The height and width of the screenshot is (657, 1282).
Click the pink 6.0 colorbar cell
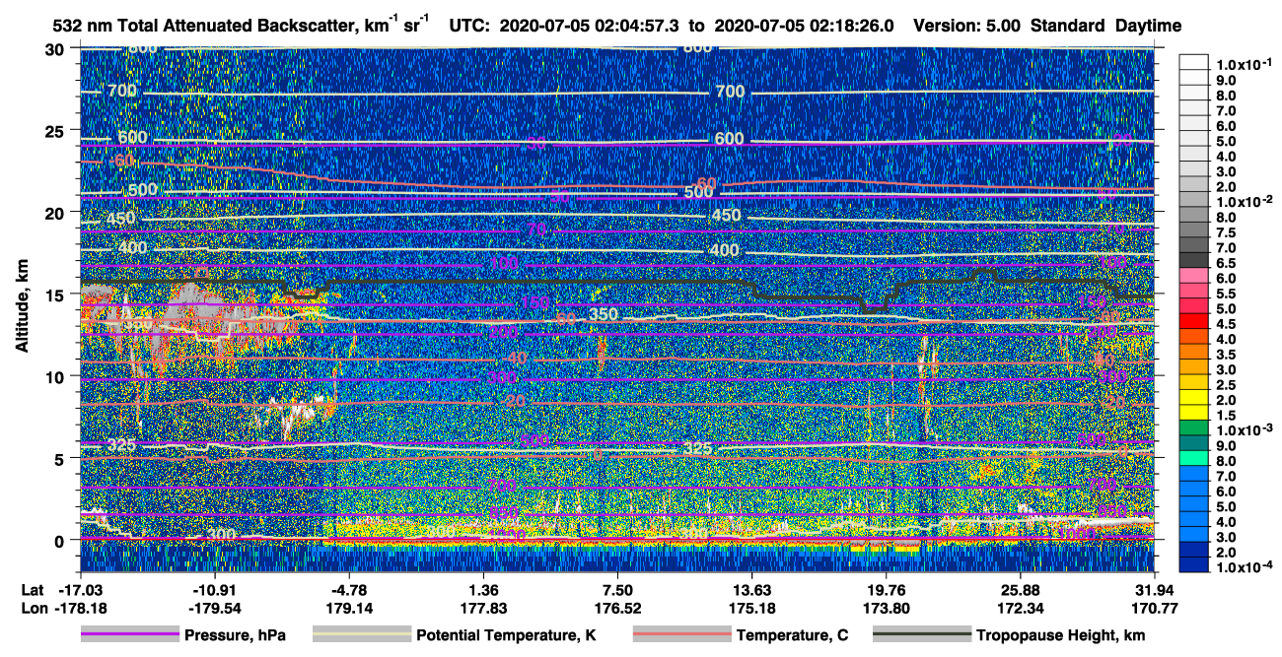pos(1194,276)
